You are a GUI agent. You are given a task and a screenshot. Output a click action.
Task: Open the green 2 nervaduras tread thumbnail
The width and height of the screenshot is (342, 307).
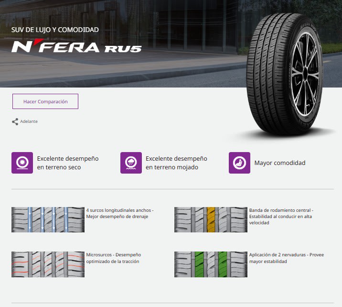pos(211,264)
